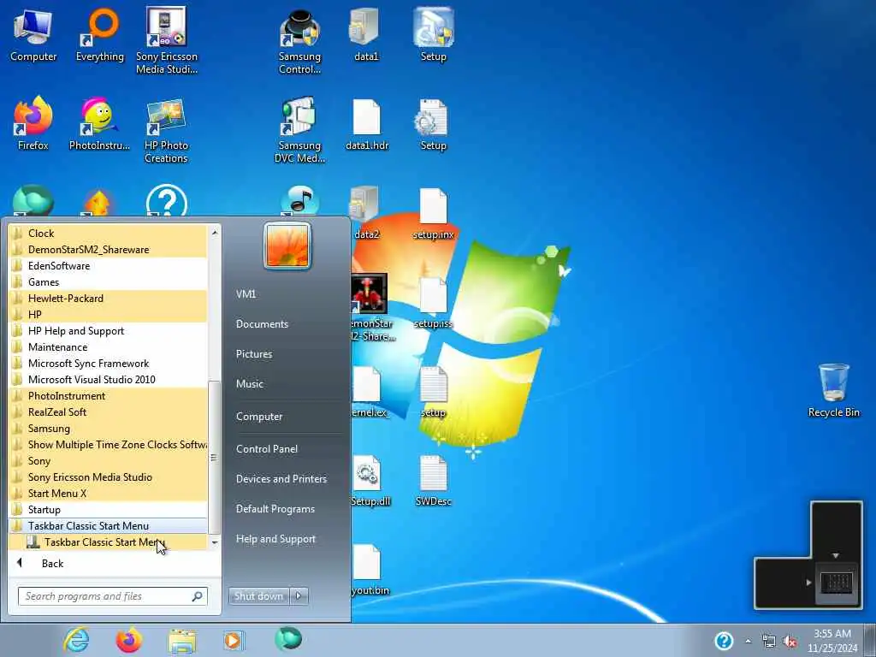Expand the PhotoInstrument program folder
This screenshot has width=876, height=657.
[108, 395]
